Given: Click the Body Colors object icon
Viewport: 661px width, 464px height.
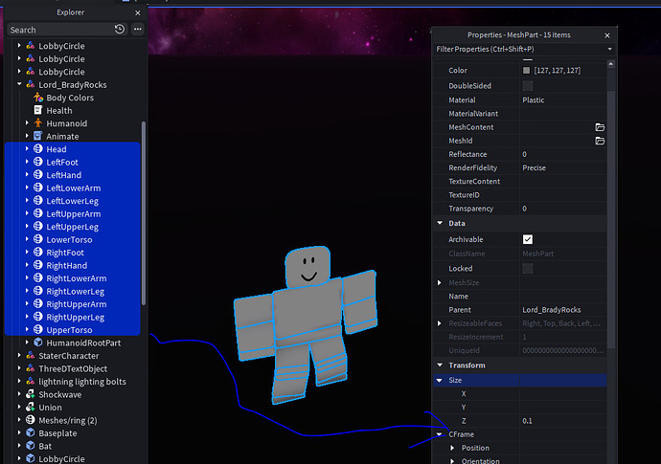Looking at the screenshot, I should (37, 98).
